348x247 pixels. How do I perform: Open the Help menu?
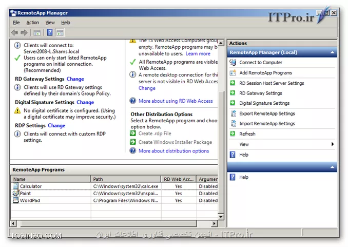tap(66, 23)
